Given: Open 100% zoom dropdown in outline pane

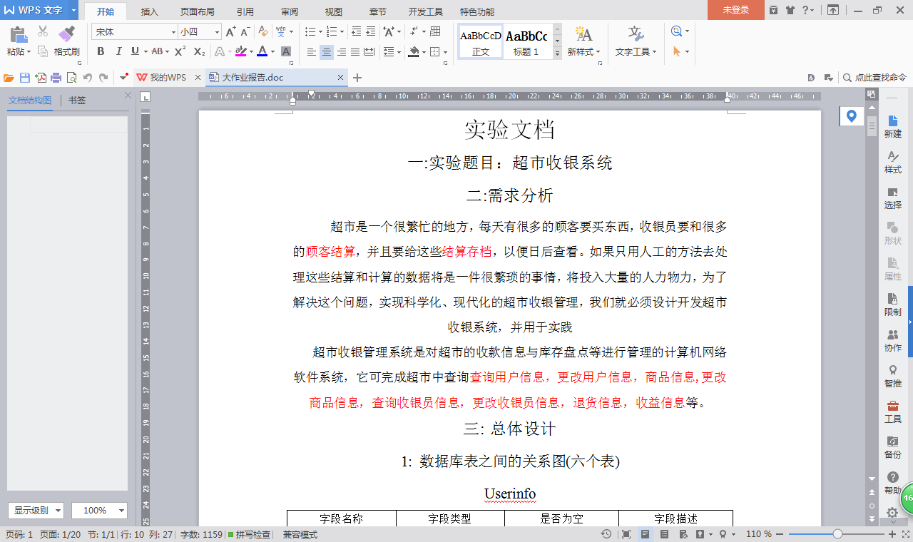Looking at the screenshot, I should [99, 511].
